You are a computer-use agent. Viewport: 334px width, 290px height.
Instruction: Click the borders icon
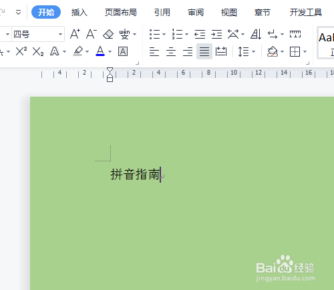295,51
